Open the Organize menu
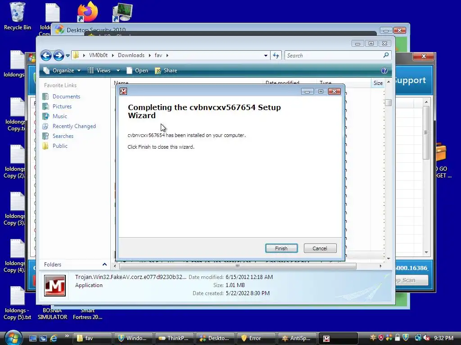Viewport: 461px width, 345px height. click(x=62, y=71)
